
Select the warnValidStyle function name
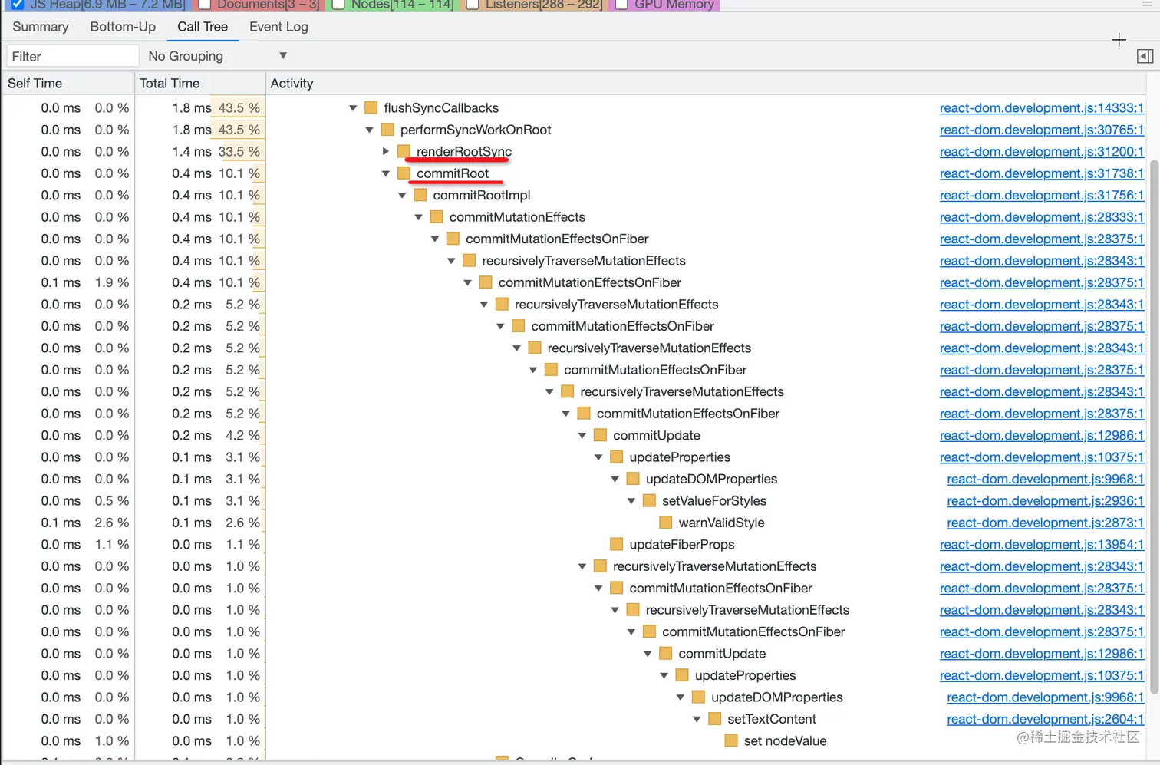(721, 523)
